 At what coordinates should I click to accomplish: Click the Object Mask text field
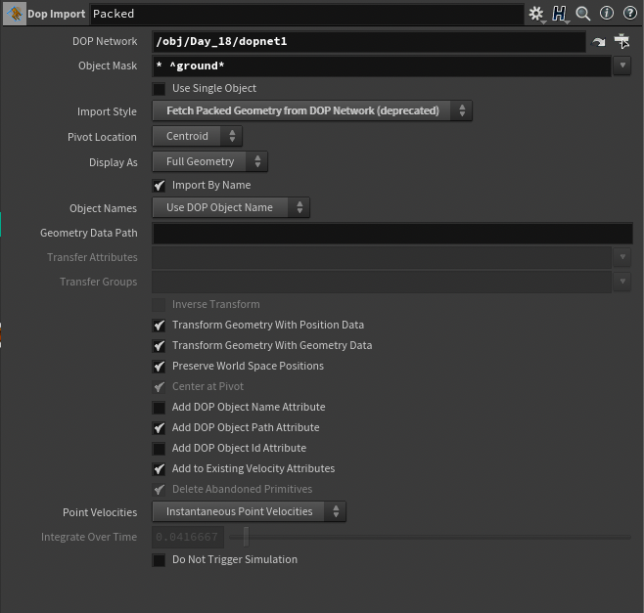click(x=382, y=66)
